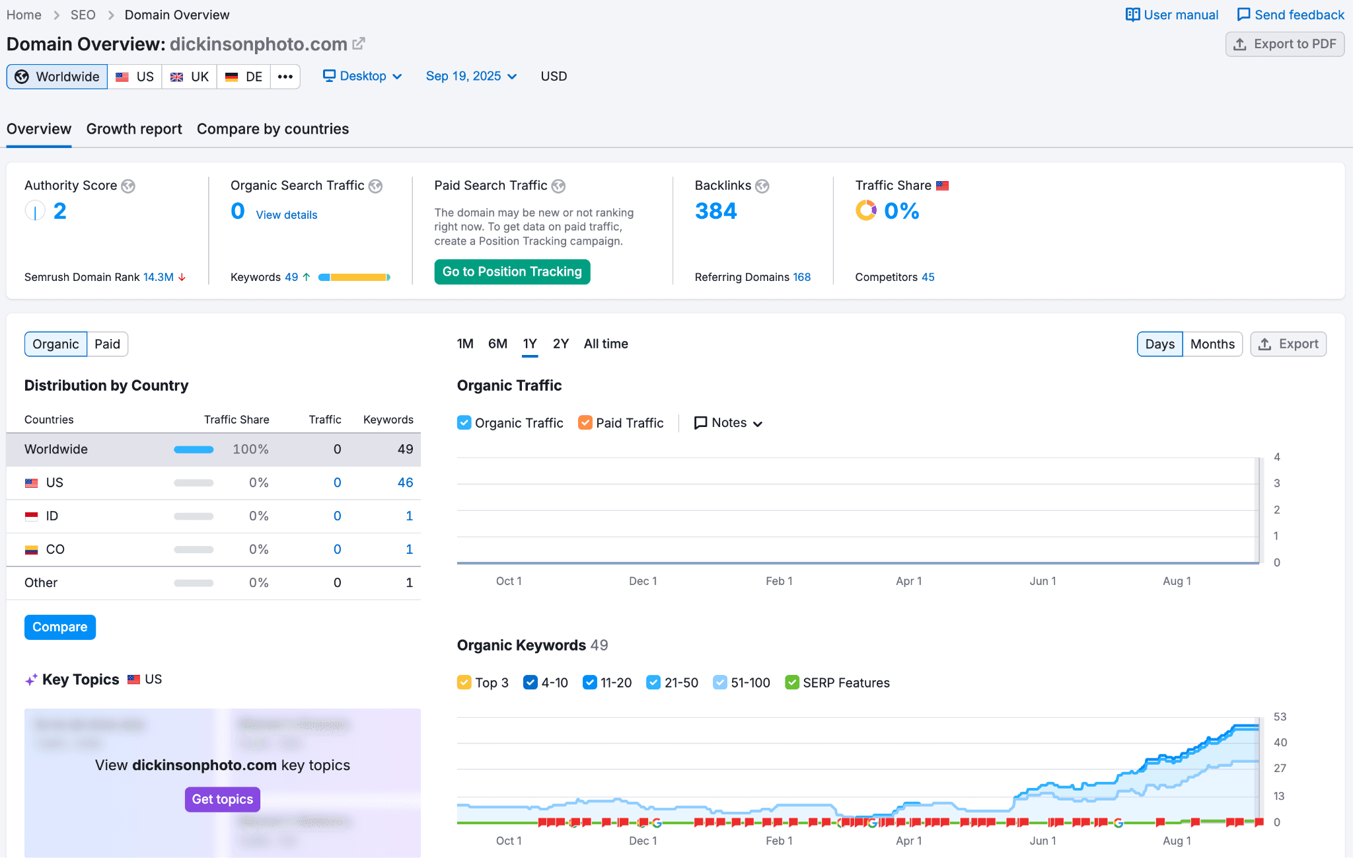Select the DE flag country filter
Image resolution: width=1353 pixels, height=858 pixels.
(243, 76)
